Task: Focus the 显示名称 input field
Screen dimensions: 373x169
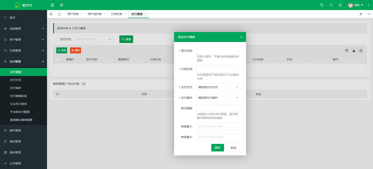Action: pos(218,51)
